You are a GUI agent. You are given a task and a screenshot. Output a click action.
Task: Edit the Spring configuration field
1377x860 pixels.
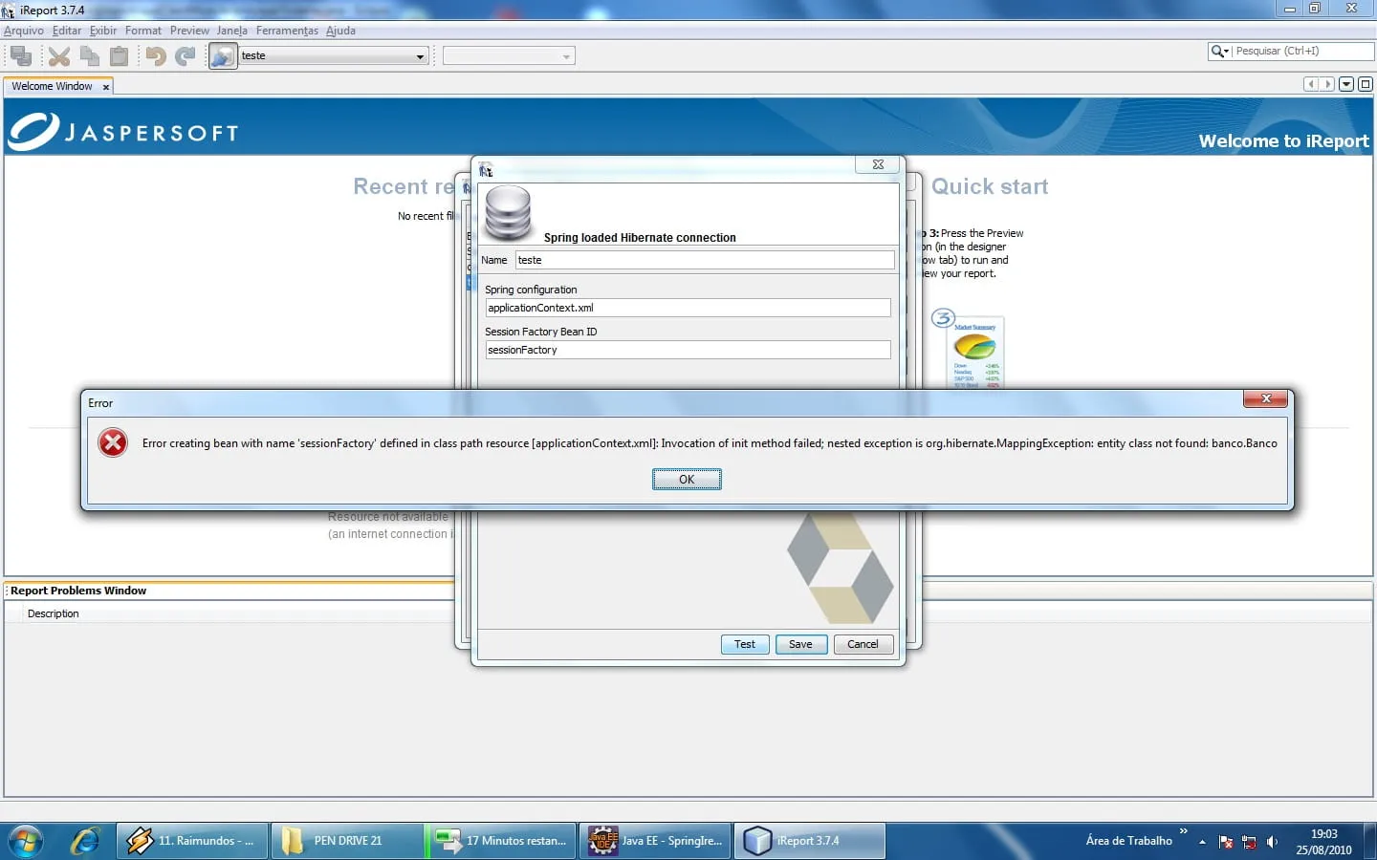(688, 308)
